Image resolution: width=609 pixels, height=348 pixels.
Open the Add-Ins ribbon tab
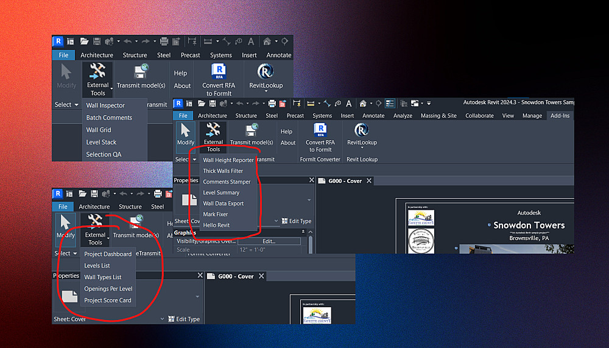pyautogui.click(x=560, y=115)
